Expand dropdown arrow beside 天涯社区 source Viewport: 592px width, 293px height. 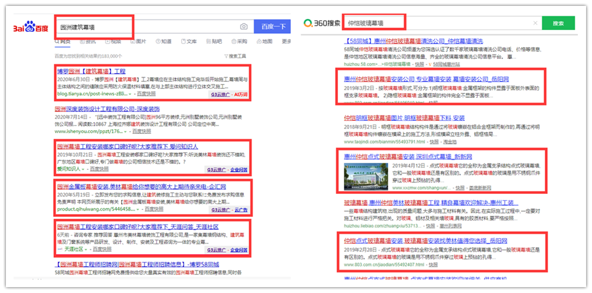point(86,250)
